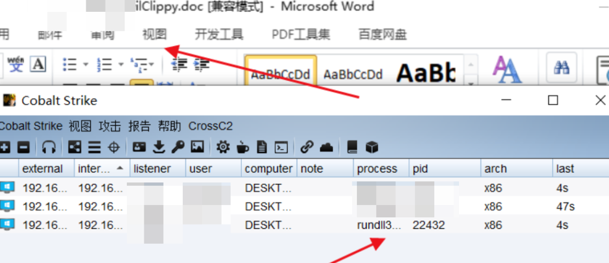Image resolution: width=609 pixels, height=263 pixels.
Task: Select the highlighted first AaBbCcDd style
Action: coord(280,72)
